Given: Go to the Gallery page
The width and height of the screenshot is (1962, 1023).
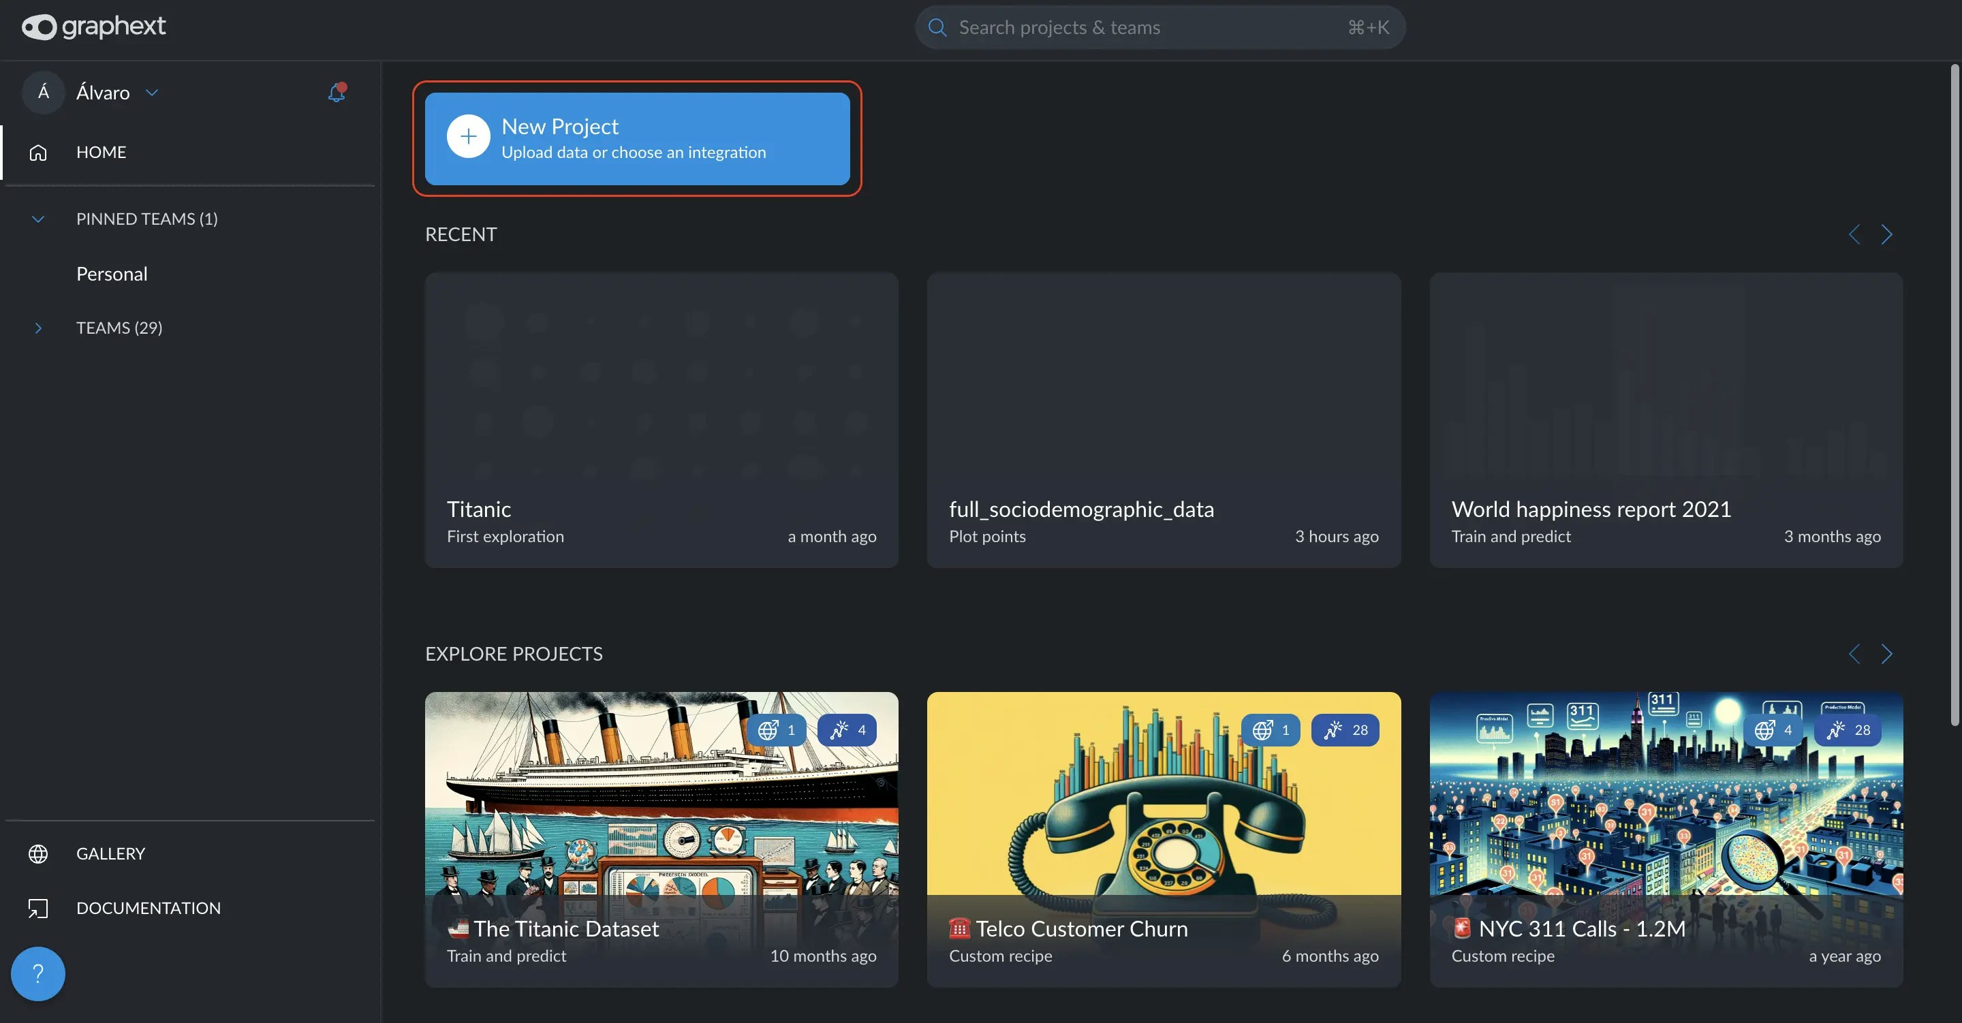Looking at the screenshot, I should pos(110,853).
